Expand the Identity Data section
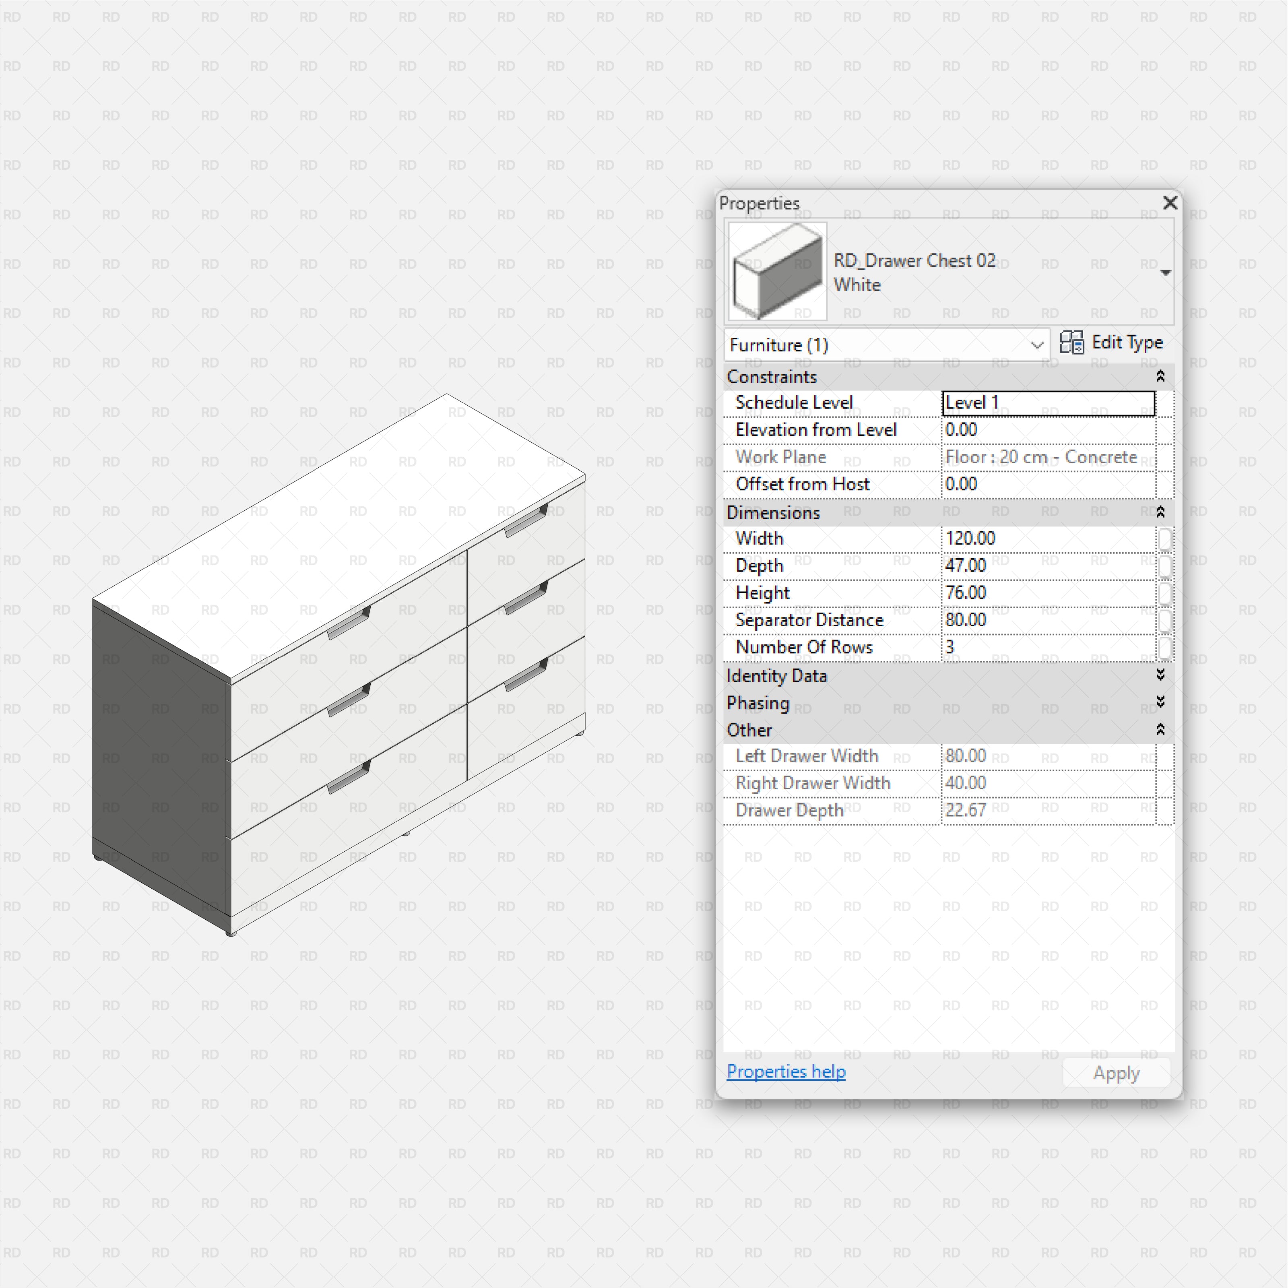The width and height of the screenshot is (1288, 1288). tap(1160, 675)
